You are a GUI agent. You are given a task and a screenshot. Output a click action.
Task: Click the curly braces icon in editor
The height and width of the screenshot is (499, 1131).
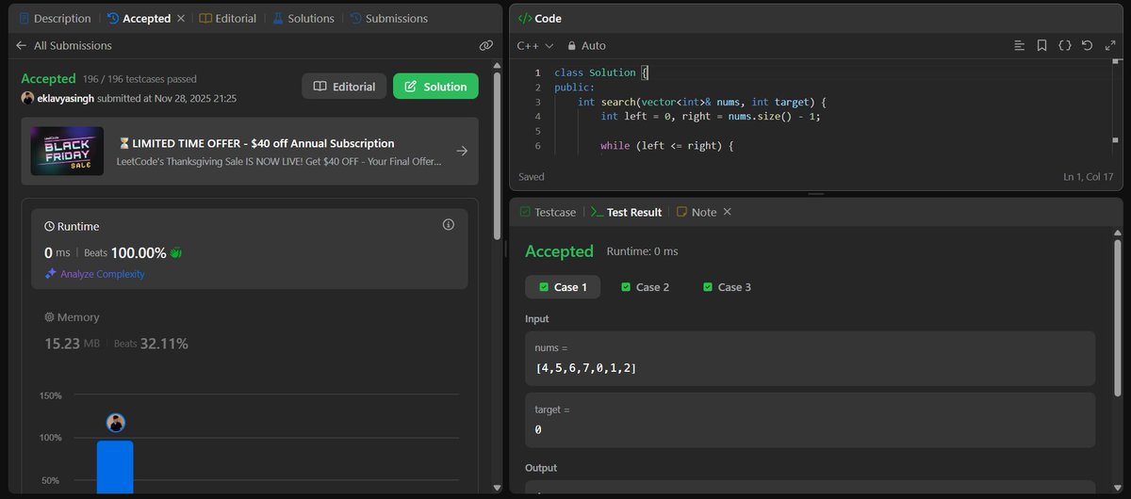(x=1064, y=45)
